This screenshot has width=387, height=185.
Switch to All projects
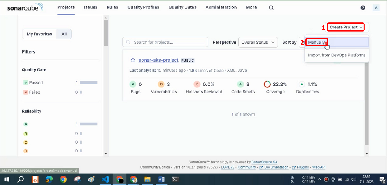click(64, 34)
